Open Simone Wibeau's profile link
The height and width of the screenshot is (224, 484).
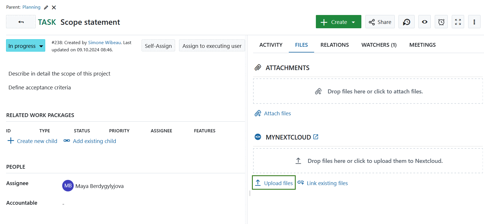click(104, 43)
